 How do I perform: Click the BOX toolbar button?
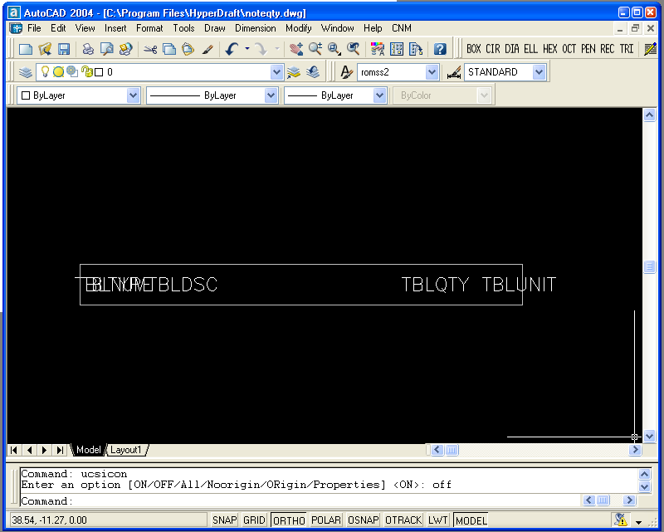(474, 49)
